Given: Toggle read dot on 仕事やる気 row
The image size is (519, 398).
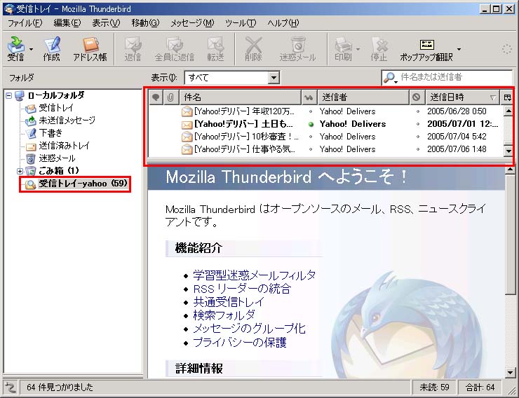Looking at the screenshot, I should (x=311, y=149).
